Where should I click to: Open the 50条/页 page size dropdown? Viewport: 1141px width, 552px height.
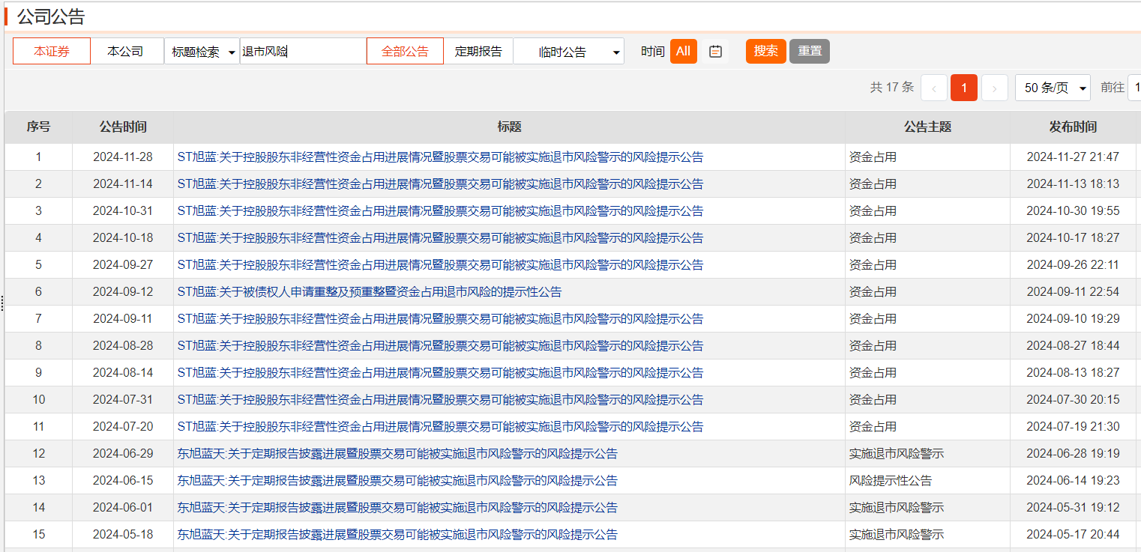pyautogui.click(x=1053, y=88)
